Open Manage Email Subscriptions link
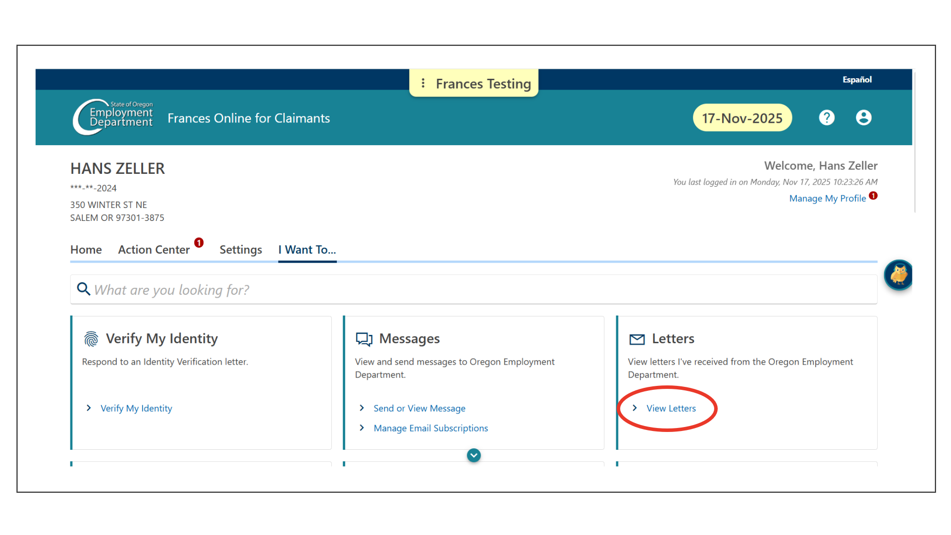Image resolution: width=951 pixels, height=535 pixels. pyautogui.click(x=431, y=428)
